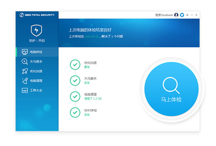216x146 pixels.
Task: Select the 优化加速 rocket icon
Action: point(25,71)
